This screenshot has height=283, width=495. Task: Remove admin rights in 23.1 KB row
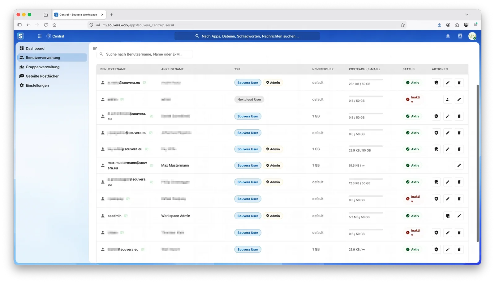point(436,83)
